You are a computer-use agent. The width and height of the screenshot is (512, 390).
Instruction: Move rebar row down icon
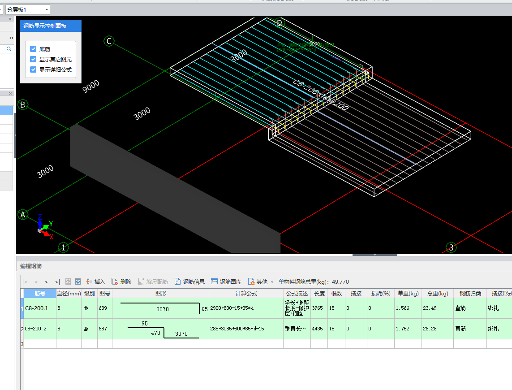coord(77,282)
